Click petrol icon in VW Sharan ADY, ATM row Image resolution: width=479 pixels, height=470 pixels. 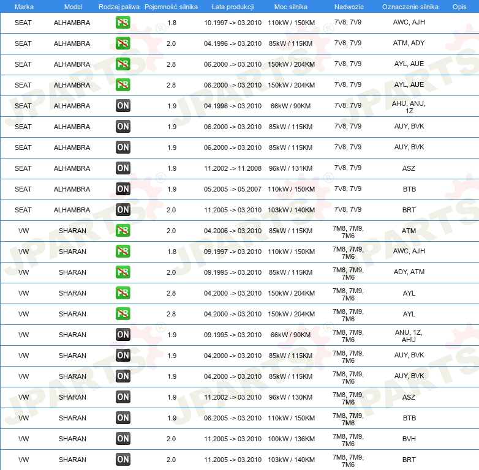pyautogui.click(x=123, y=272)
